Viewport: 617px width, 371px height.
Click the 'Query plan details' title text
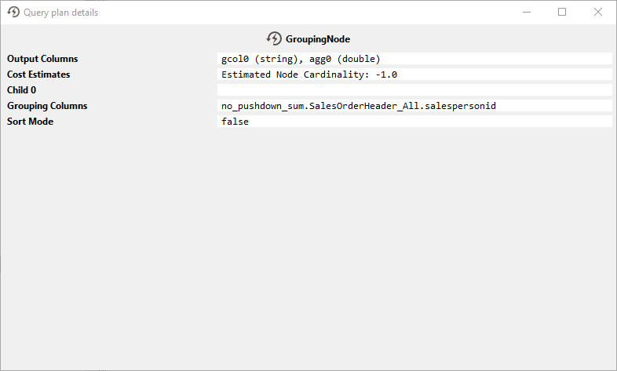pos(61,13)
